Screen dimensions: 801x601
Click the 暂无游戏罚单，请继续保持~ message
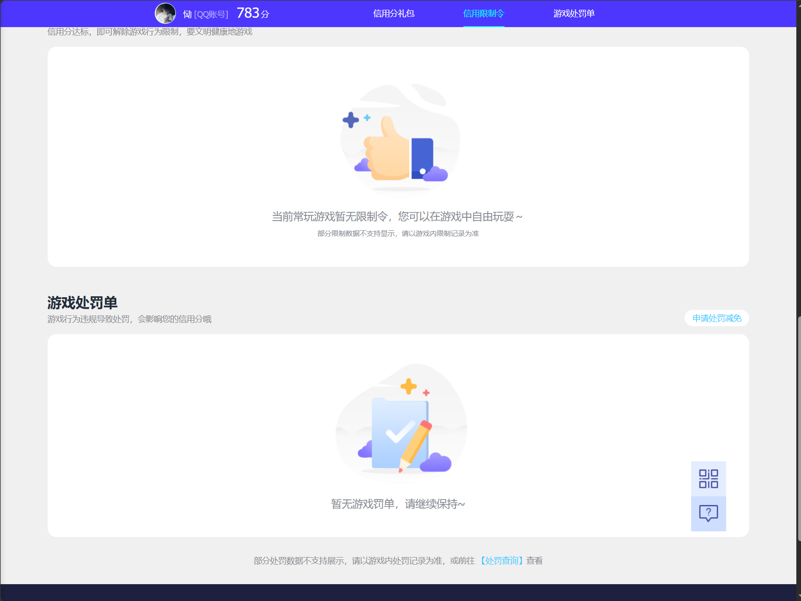pos(398,504)
